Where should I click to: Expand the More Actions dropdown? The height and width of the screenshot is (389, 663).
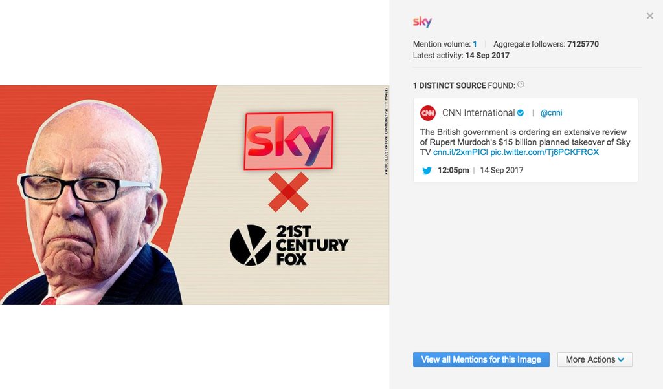pos(595,359)
